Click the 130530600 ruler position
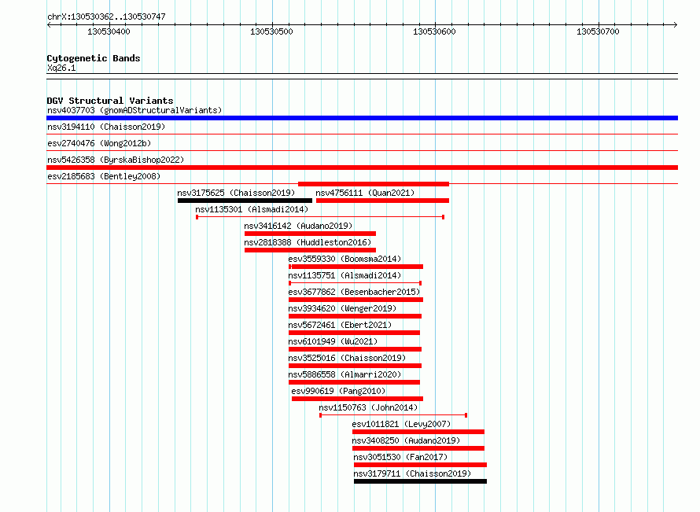This screenshot has width=700, height=512. [x=434, y=31]
